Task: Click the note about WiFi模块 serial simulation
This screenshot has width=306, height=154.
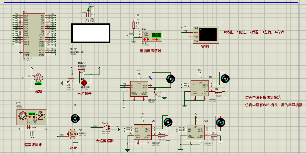Action: point(274,105)
